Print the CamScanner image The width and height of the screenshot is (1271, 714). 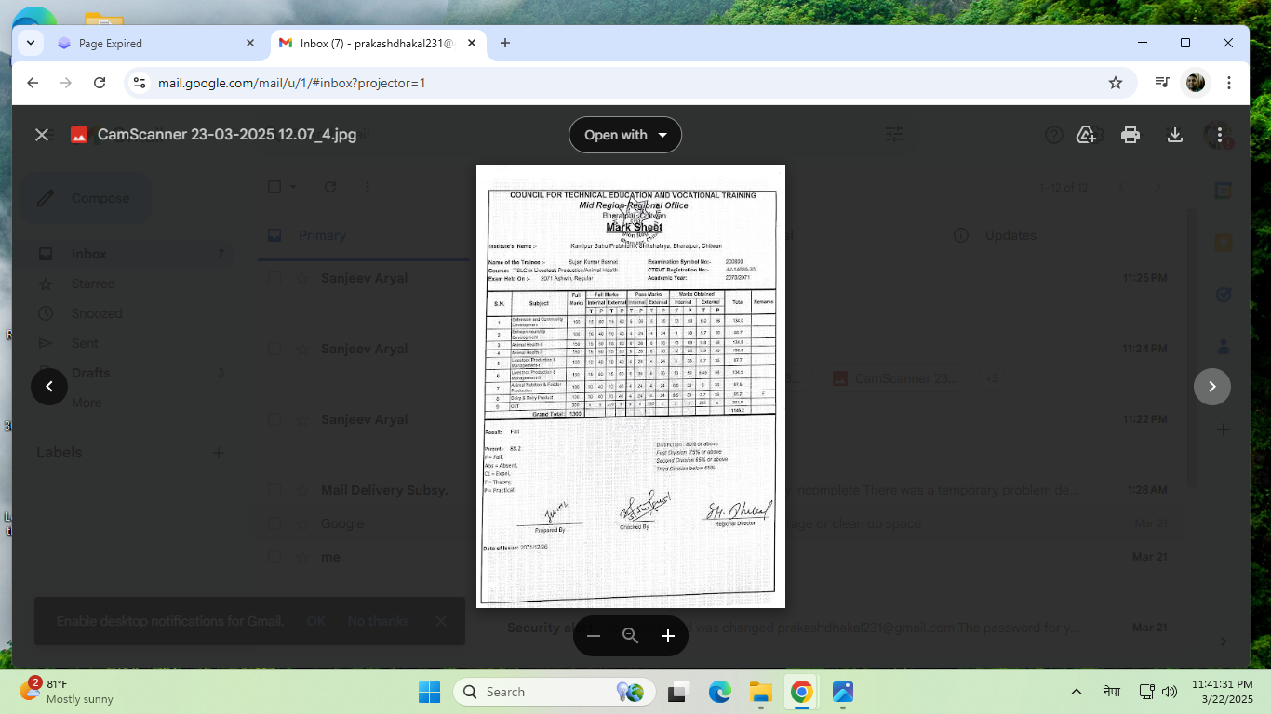click(x=1131, y=135)
